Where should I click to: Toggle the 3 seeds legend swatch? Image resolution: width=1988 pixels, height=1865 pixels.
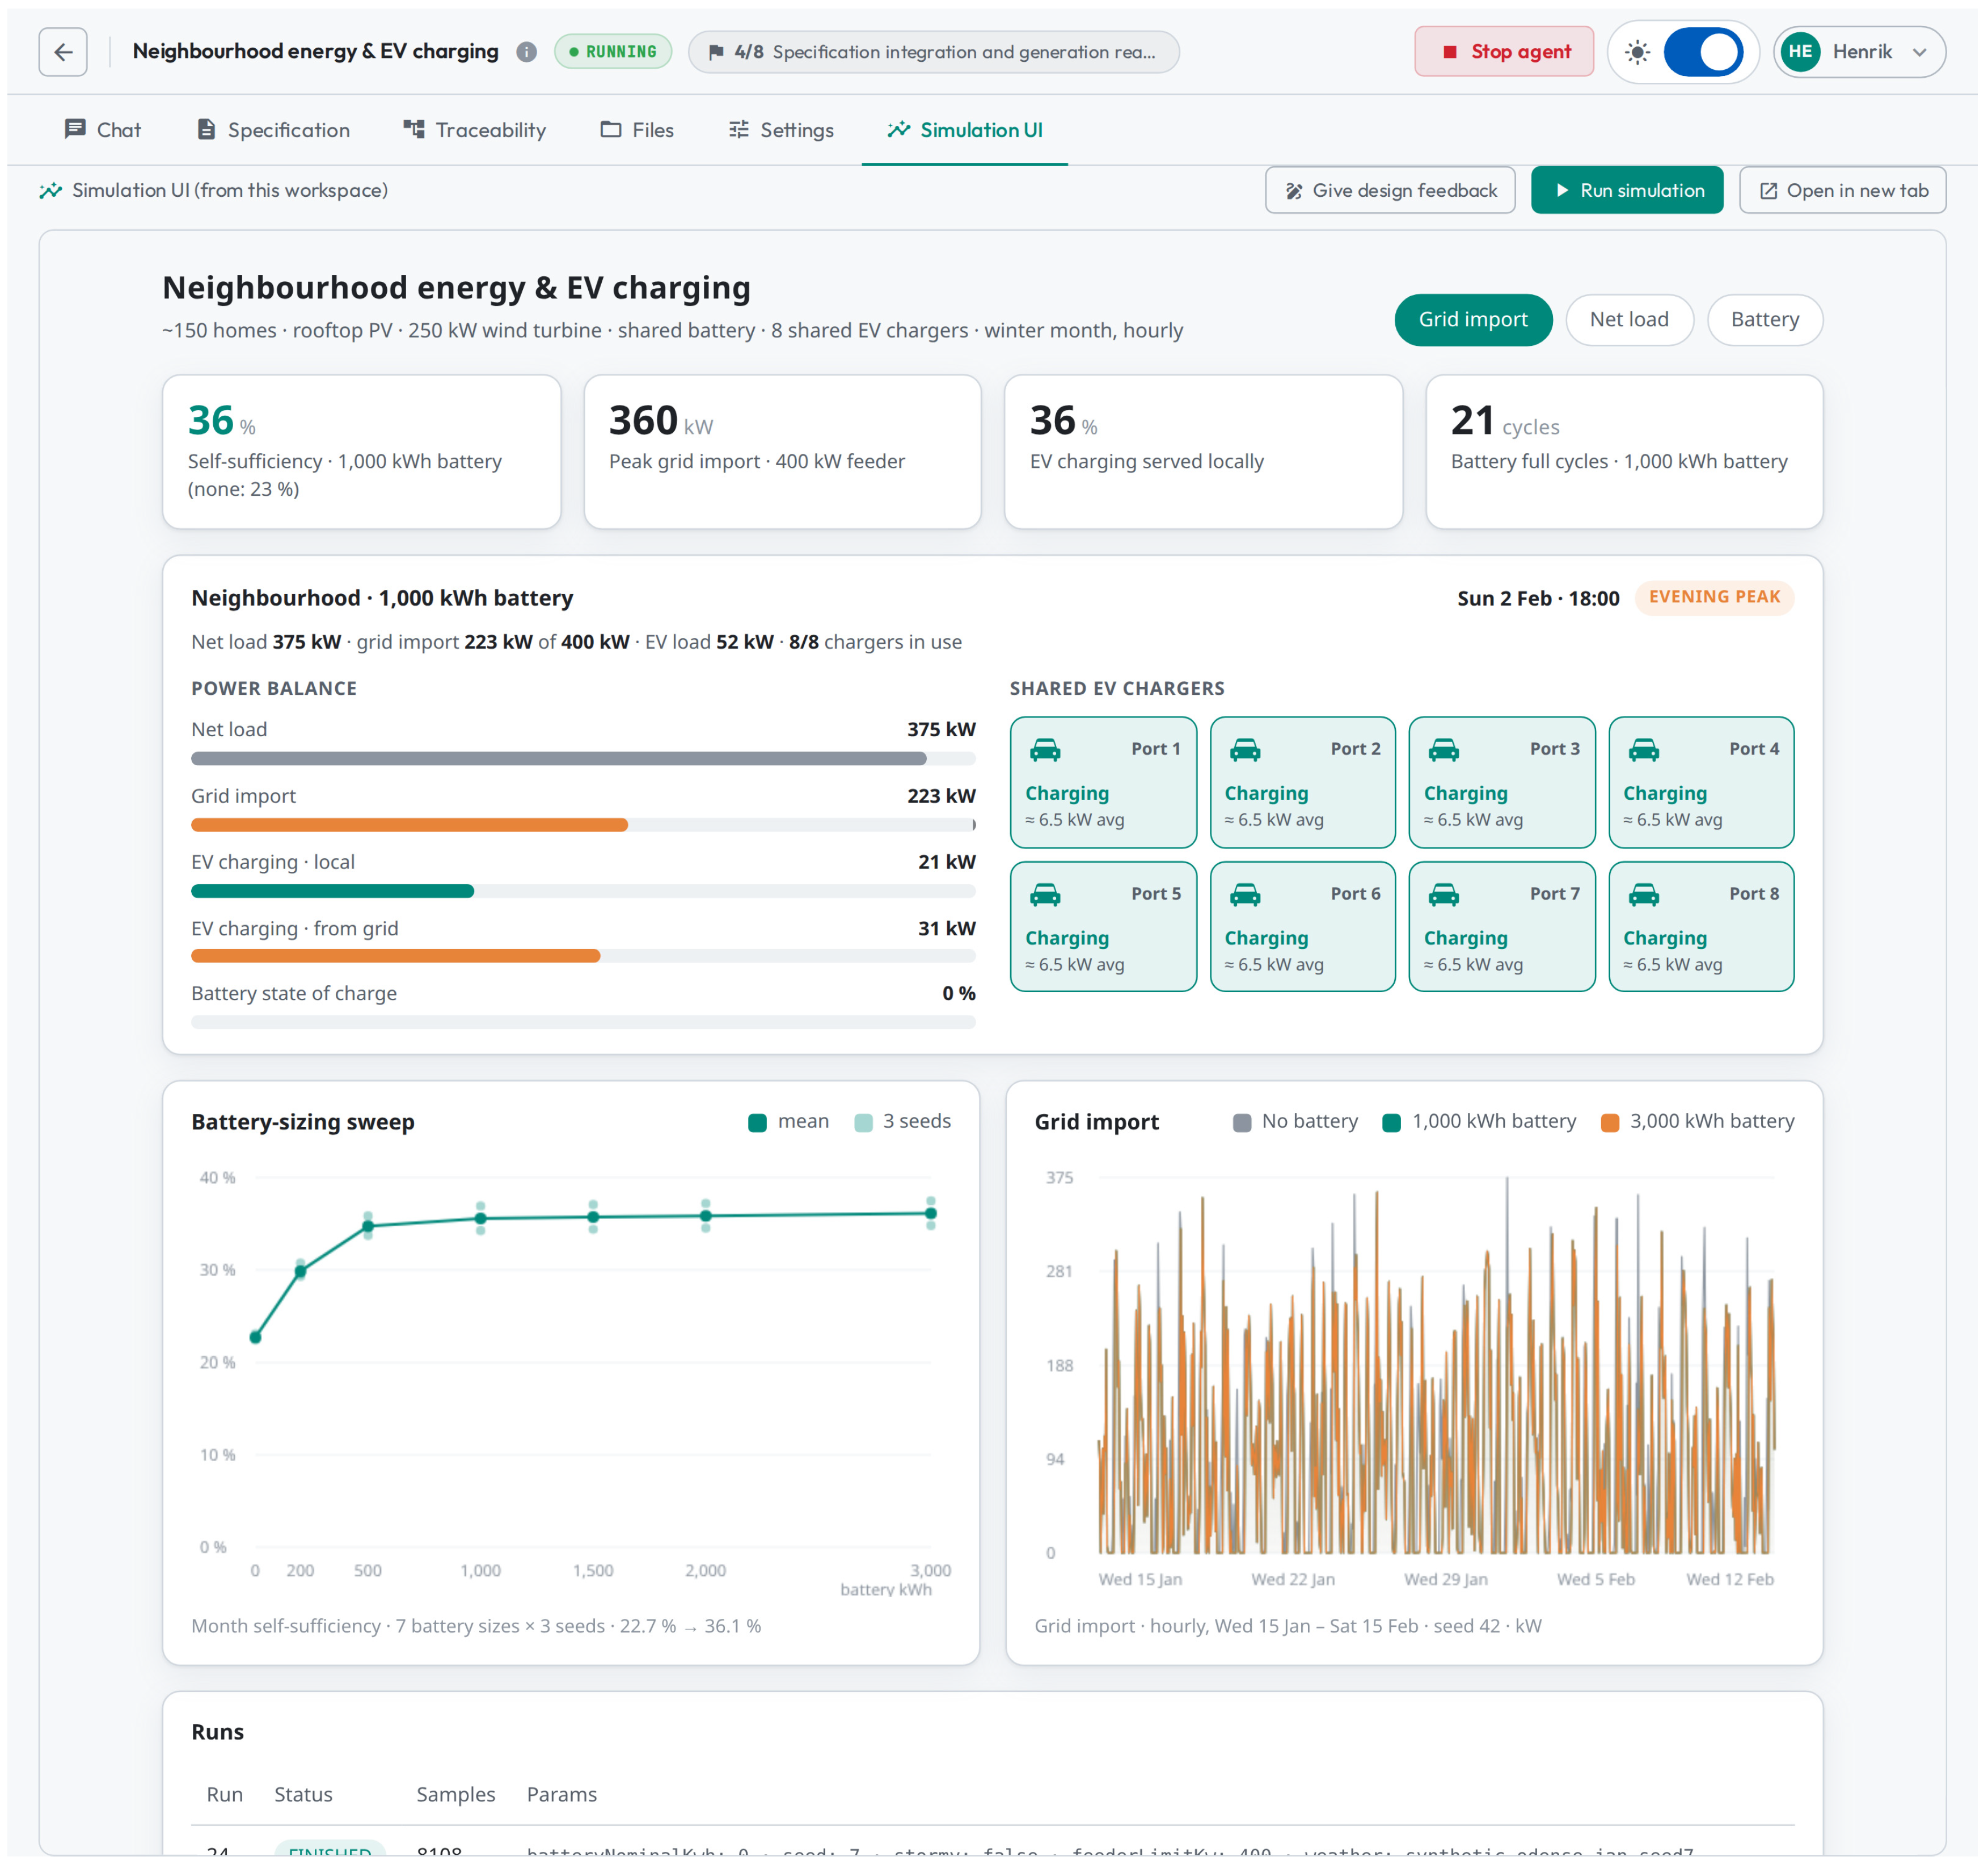864,1123
